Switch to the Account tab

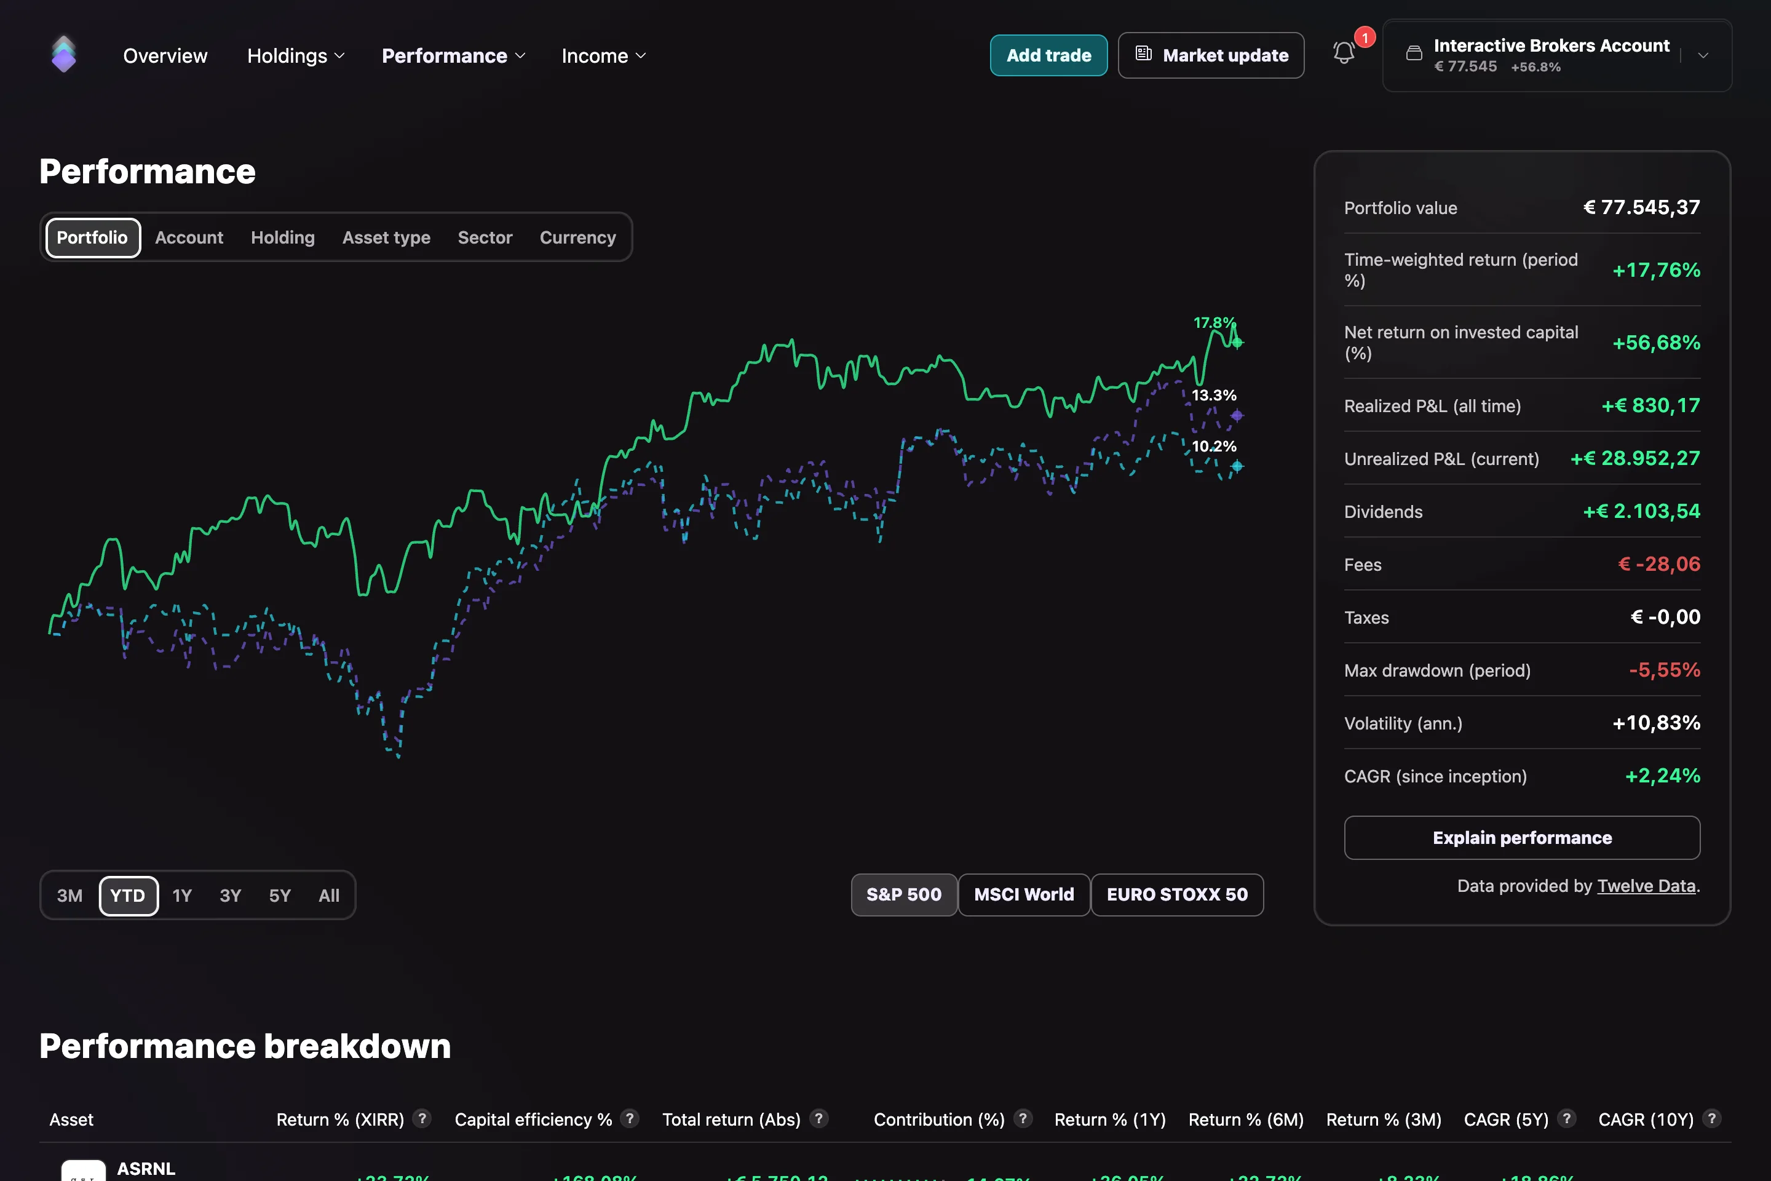(x=189, y=237)
